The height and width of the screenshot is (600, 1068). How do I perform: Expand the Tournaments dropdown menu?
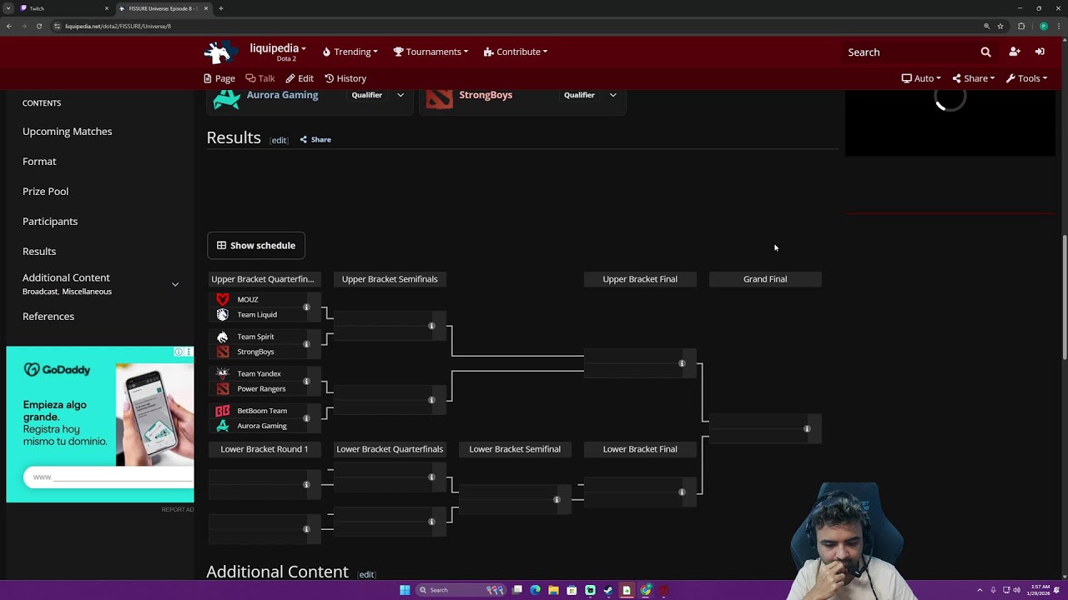(431, 52)
